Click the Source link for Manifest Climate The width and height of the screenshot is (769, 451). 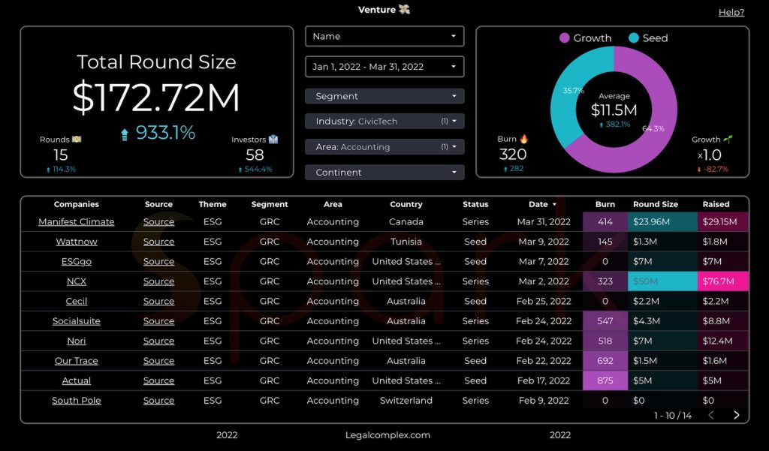pos(159,221)
